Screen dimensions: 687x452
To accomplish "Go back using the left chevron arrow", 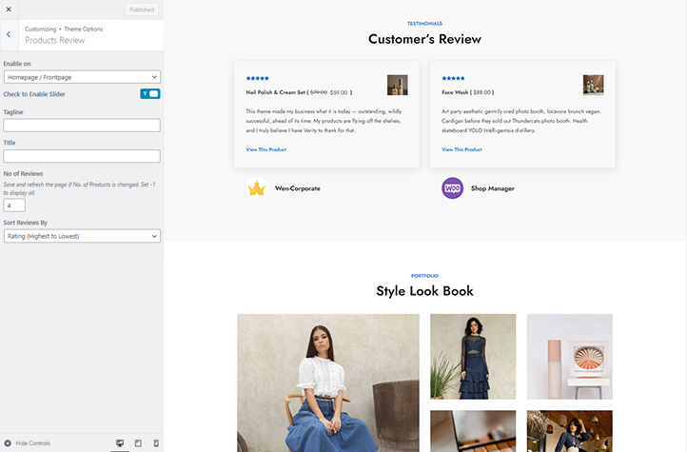I will (9, 34).
